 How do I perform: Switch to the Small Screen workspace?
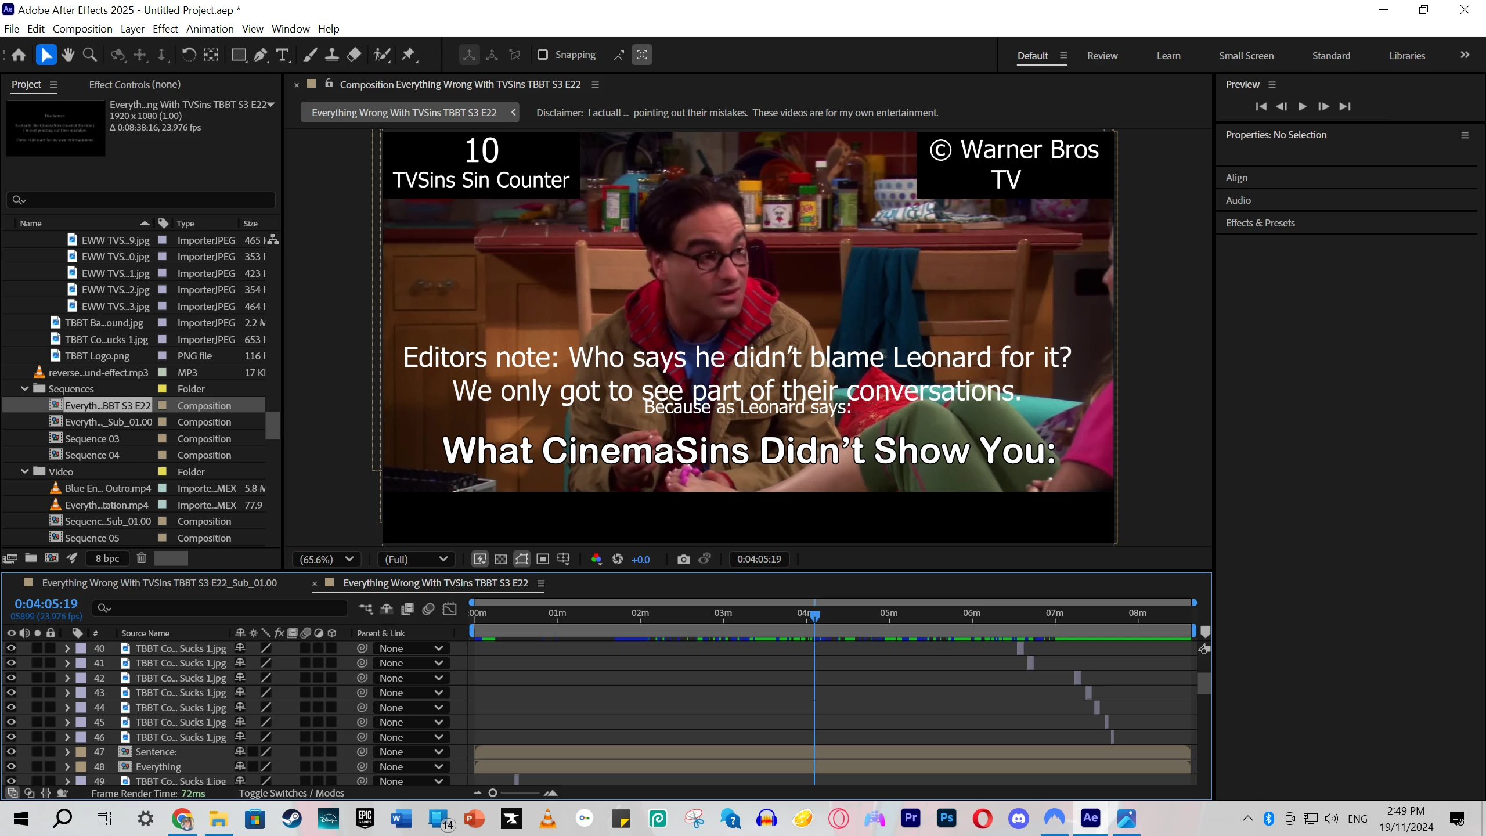(x=1246, y=56)
